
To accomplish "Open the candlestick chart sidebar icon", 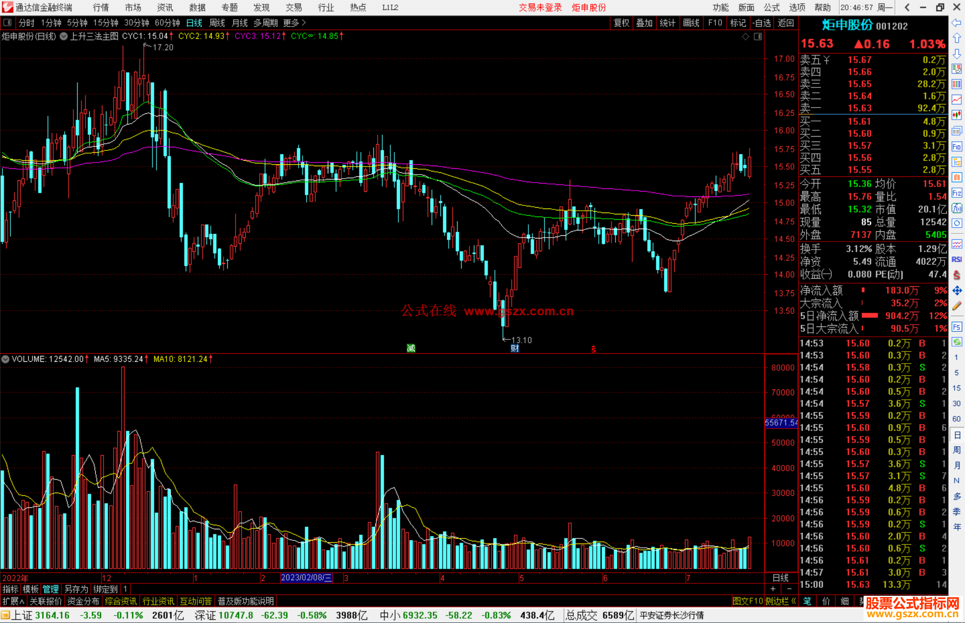I will (x=957, y=115).
